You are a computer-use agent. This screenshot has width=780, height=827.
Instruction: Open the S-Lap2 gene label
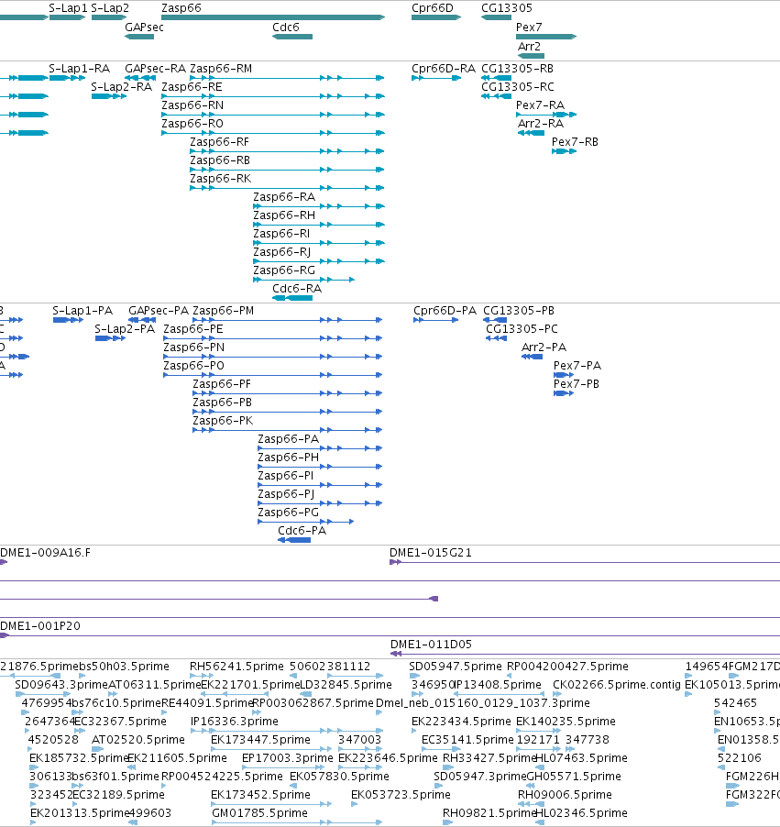(110, 8)
